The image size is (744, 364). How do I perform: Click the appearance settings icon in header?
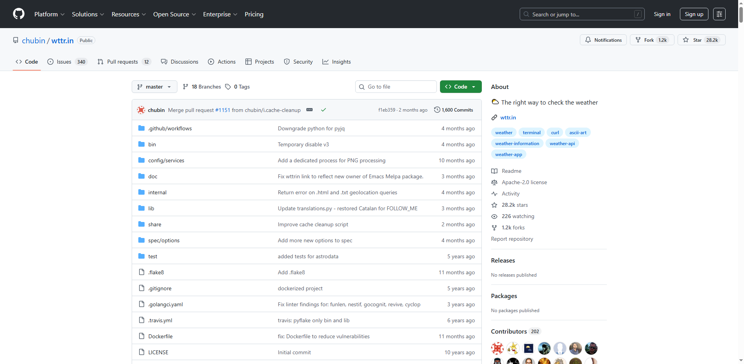(x=719, y=14)
